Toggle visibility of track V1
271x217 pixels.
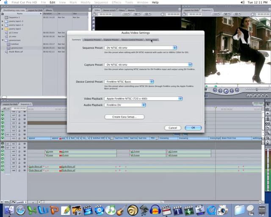pyautogui.click(x=3, y=138)
